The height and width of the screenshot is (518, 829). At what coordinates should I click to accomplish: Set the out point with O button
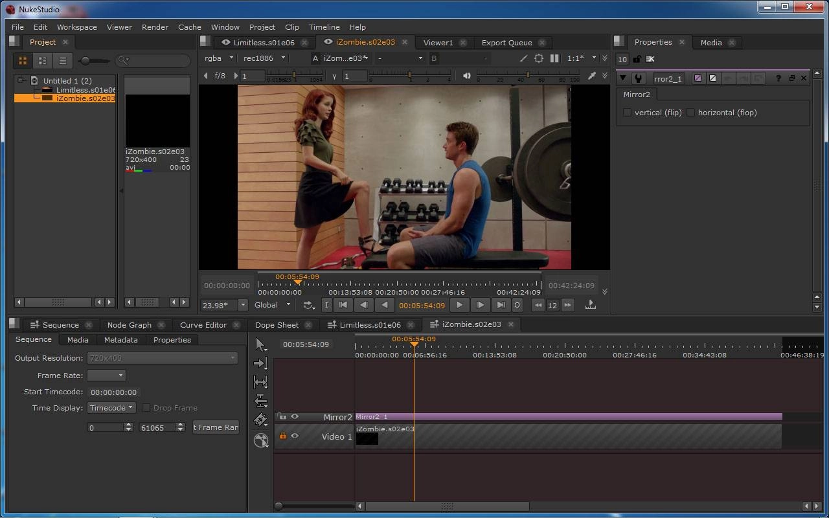point(517,305)
